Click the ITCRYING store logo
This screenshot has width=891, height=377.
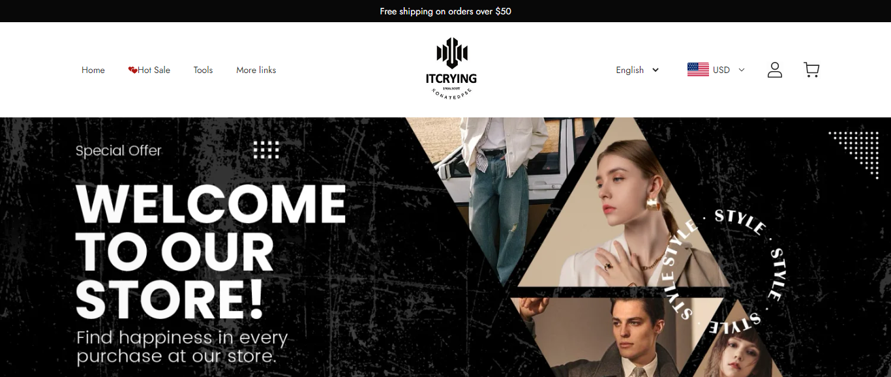(451, 68)
